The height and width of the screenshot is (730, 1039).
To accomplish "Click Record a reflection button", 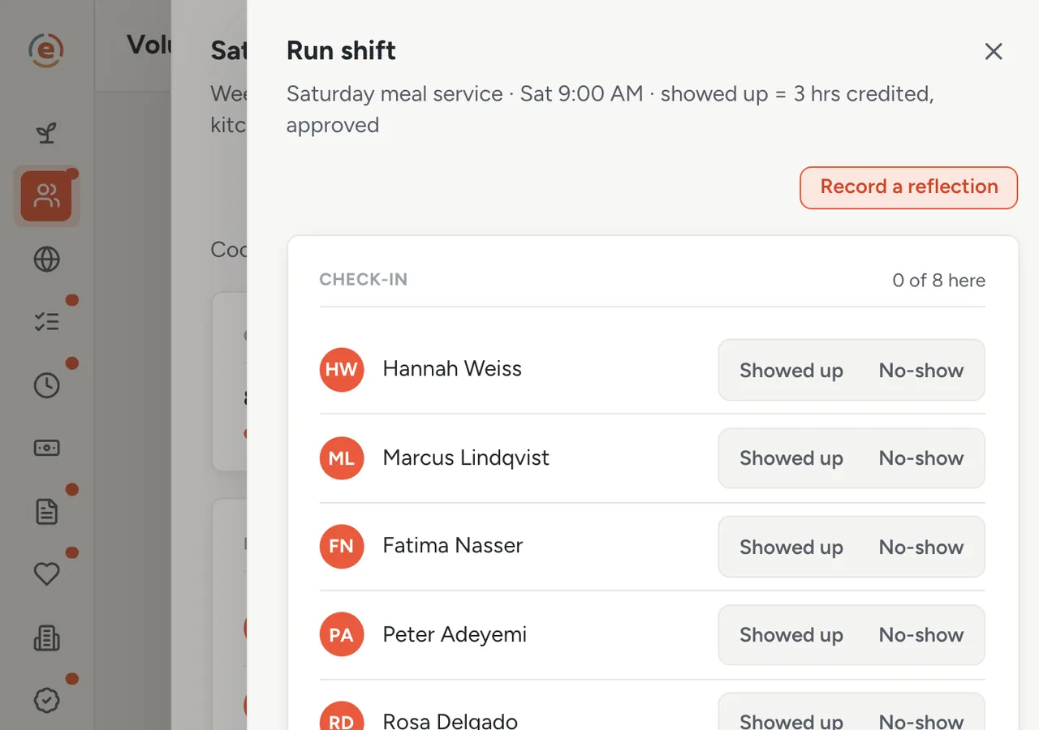I will [908, 187].
